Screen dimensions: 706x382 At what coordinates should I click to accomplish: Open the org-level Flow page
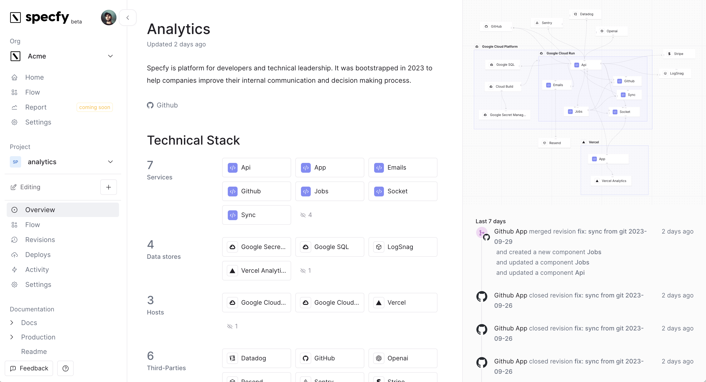coord(32,92)
